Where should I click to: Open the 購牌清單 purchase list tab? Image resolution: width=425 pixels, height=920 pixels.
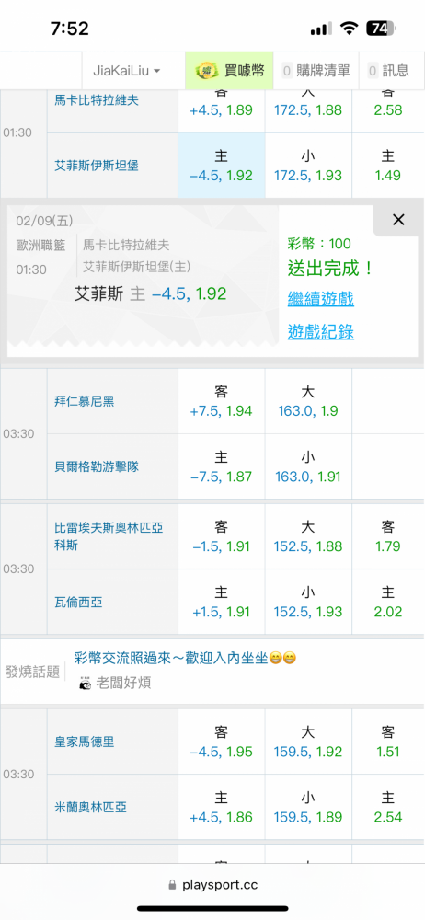coord(317,71)
